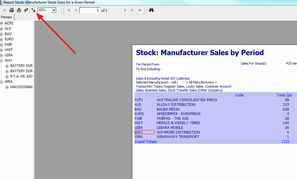Click SPEEDIMPEX - EUROPRESS row text
Image resolution: width=297 pixels, height=179 pixels.
(179, 114)
